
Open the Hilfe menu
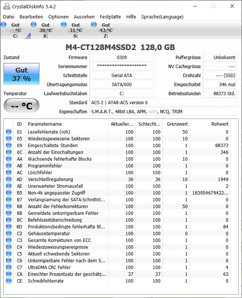[x=131, y=17]
